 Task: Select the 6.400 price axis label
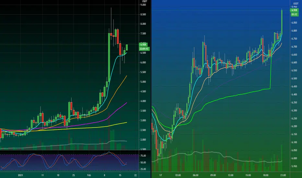[294, 95]
